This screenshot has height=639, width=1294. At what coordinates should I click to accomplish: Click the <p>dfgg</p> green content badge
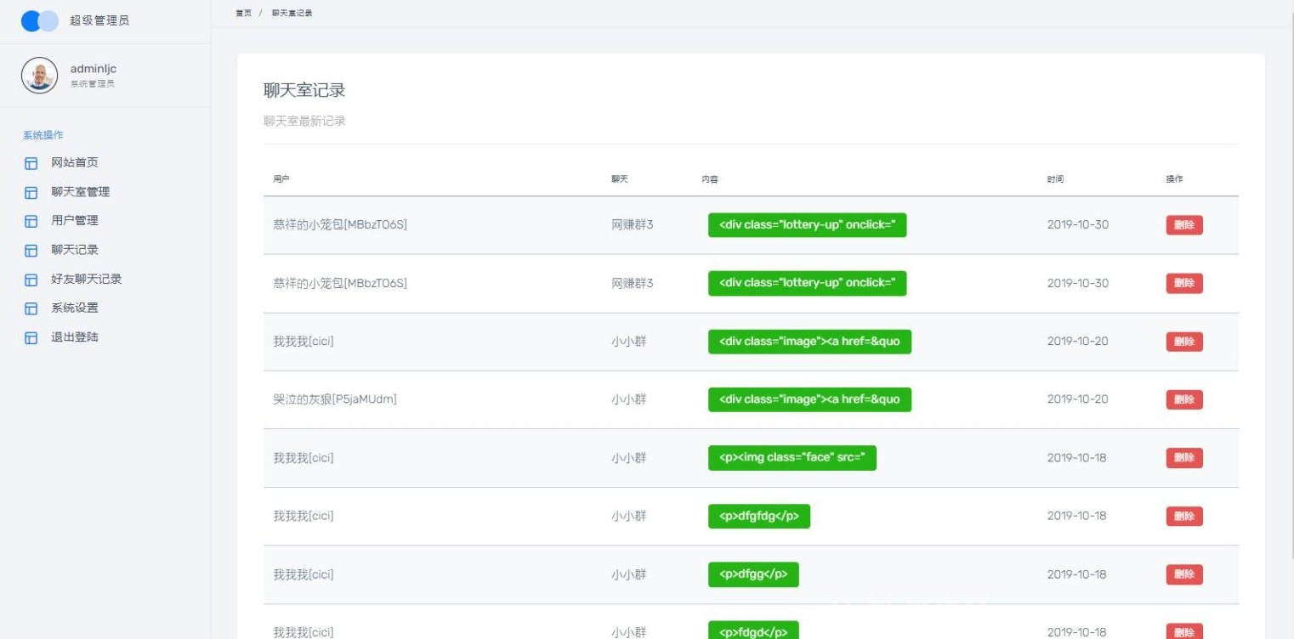tap(752, 574)
